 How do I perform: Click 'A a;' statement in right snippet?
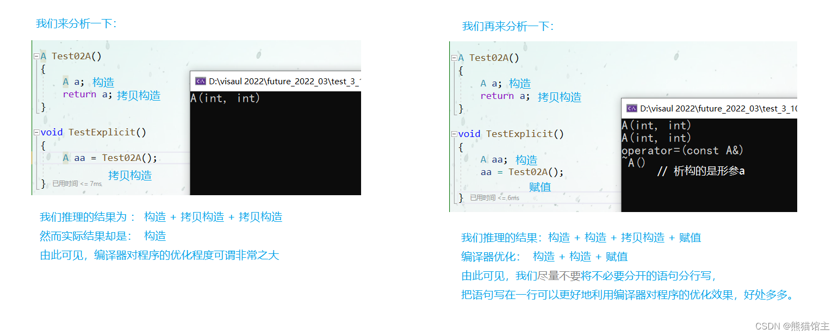coord(491,83)
